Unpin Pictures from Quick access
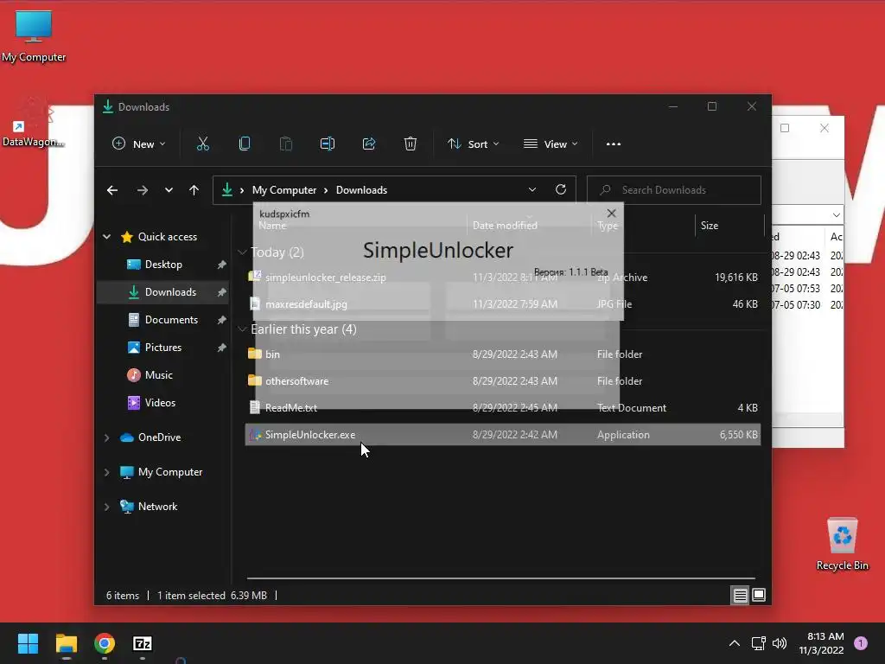885x664 pixels. [221, 348]
